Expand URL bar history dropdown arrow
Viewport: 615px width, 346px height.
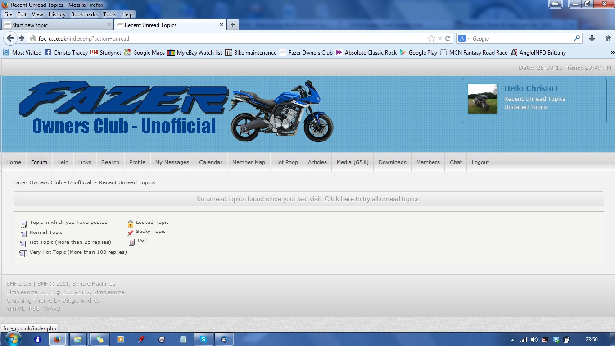coord(440,39)
